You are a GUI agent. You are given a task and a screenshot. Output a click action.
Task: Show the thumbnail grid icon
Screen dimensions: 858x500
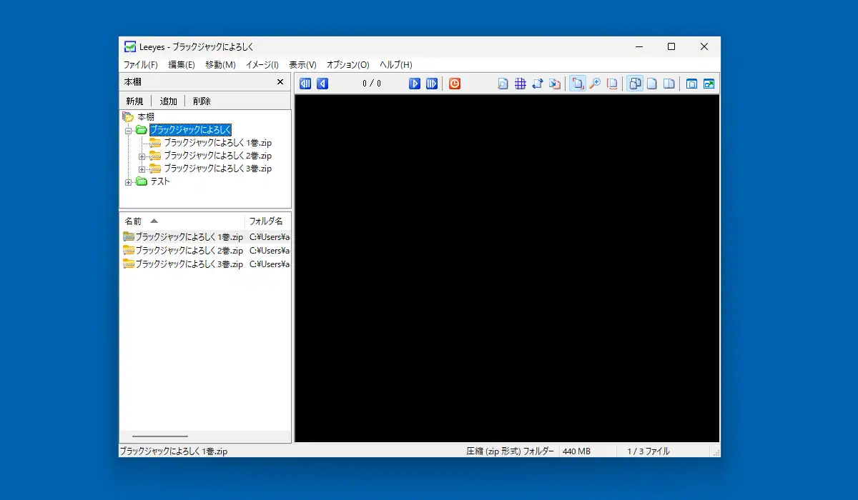(x=521, y=84)
